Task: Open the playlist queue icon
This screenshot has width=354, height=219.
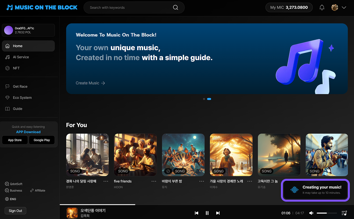Action: [344, 213]
